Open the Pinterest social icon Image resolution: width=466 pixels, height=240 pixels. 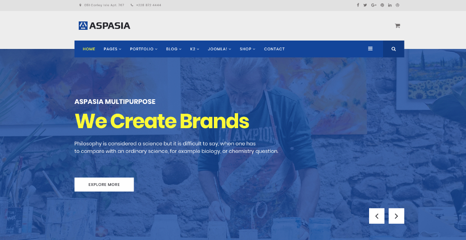(382, 5)
